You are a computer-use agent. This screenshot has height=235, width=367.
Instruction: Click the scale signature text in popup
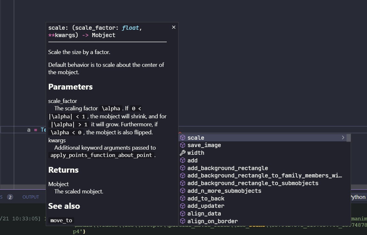point(95,32)
